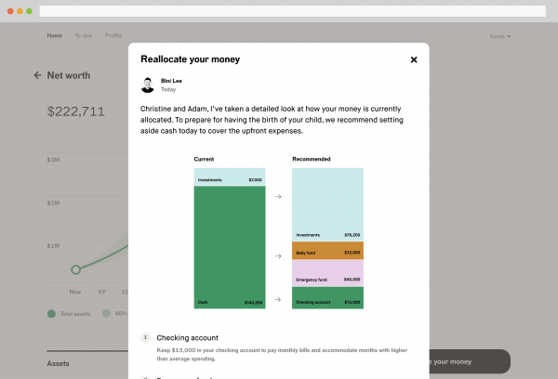Click the step 1 number badge

145,337
